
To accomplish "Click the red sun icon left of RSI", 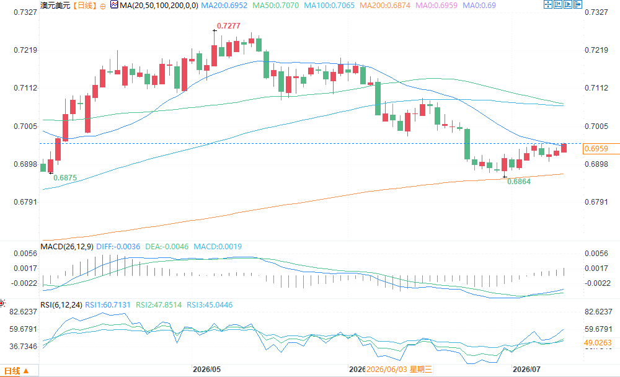I will (2, 304).
